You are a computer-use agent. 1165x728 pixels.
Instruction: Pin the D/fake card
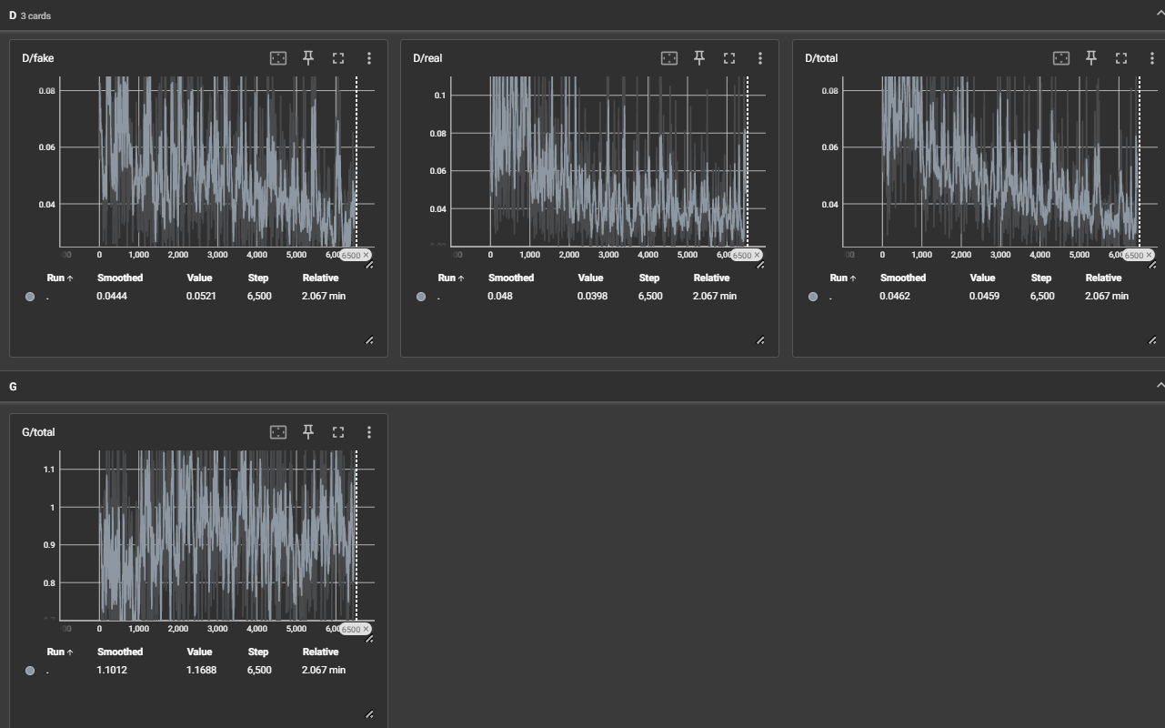[308, 58]
